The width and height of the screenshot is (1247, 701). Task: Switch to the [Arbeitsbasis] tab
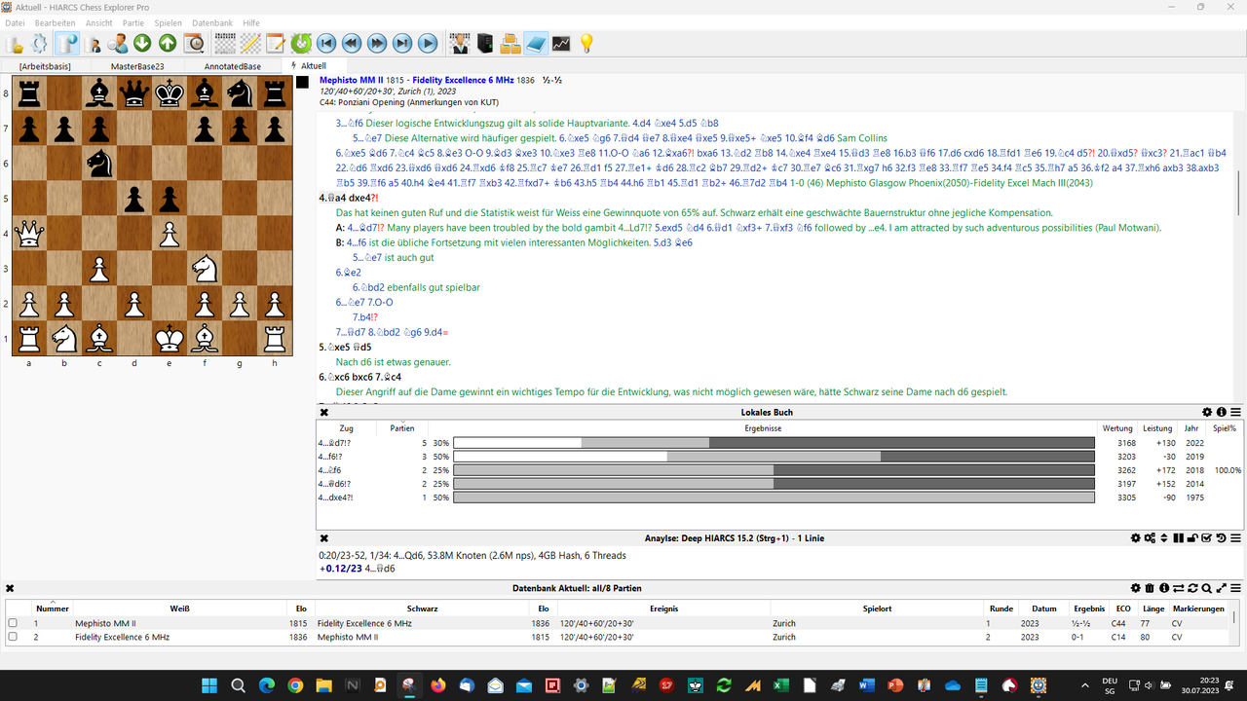[x=45, y=66]
